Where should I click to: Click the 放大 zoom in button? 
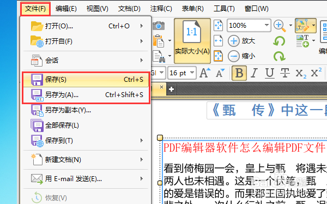pos(241,41)
